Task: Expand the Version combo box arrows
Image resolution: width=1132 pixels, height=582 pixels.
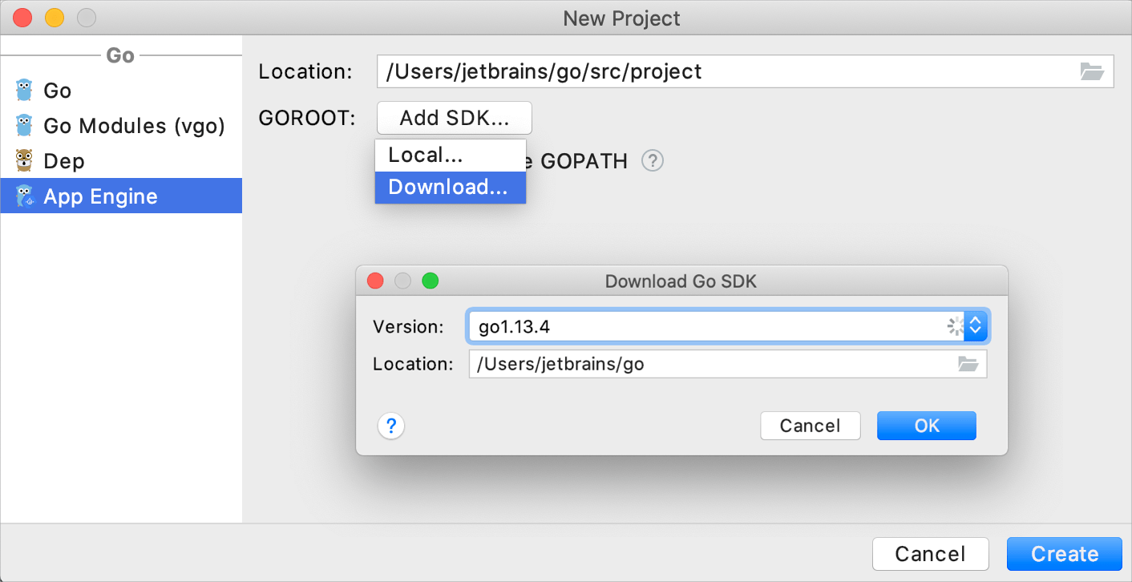Action: tap(976, 326)
